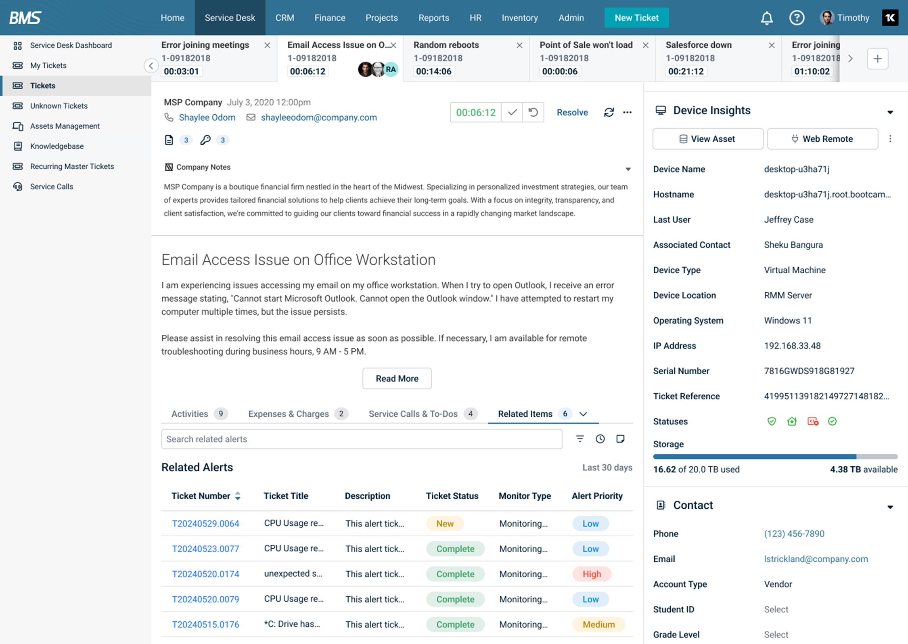This screenshot has height=644, width=908.
Task: Open the help question mark icon
Action: (797, 18)
